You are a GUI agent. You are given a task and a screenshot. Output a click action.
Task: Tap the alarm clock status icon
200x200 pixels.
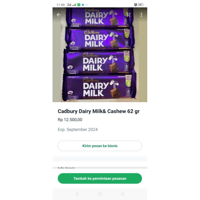point(135,5)
